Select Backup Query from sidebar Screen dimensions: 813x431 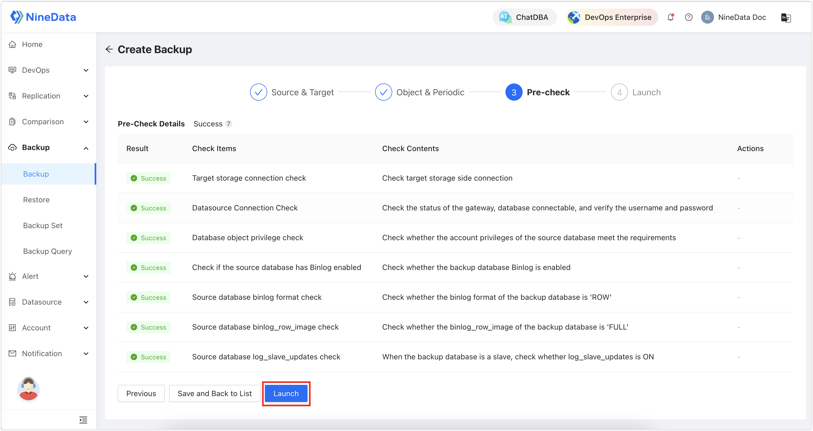click(x=47, y=251)
